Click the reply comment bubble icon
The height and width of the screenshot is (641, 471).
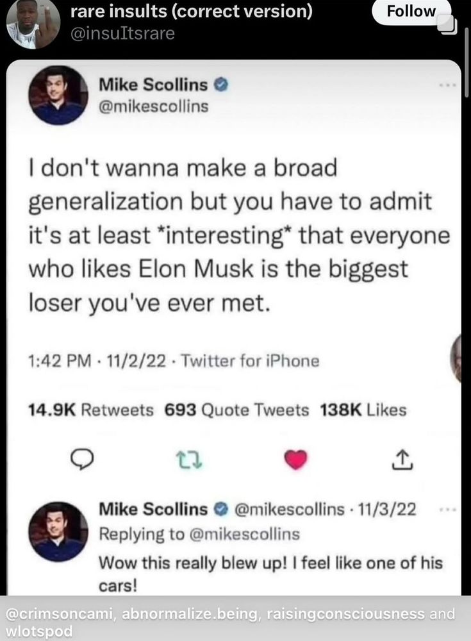[81, 458]
